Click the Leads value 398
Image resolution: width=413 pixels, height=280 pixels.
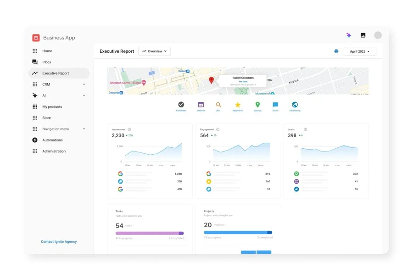point(292,135)
